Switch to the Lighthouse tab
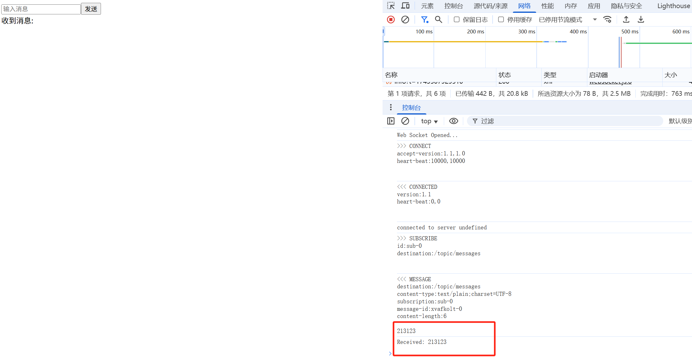Viewport: 692px width, 357px height. pos(674,6)
